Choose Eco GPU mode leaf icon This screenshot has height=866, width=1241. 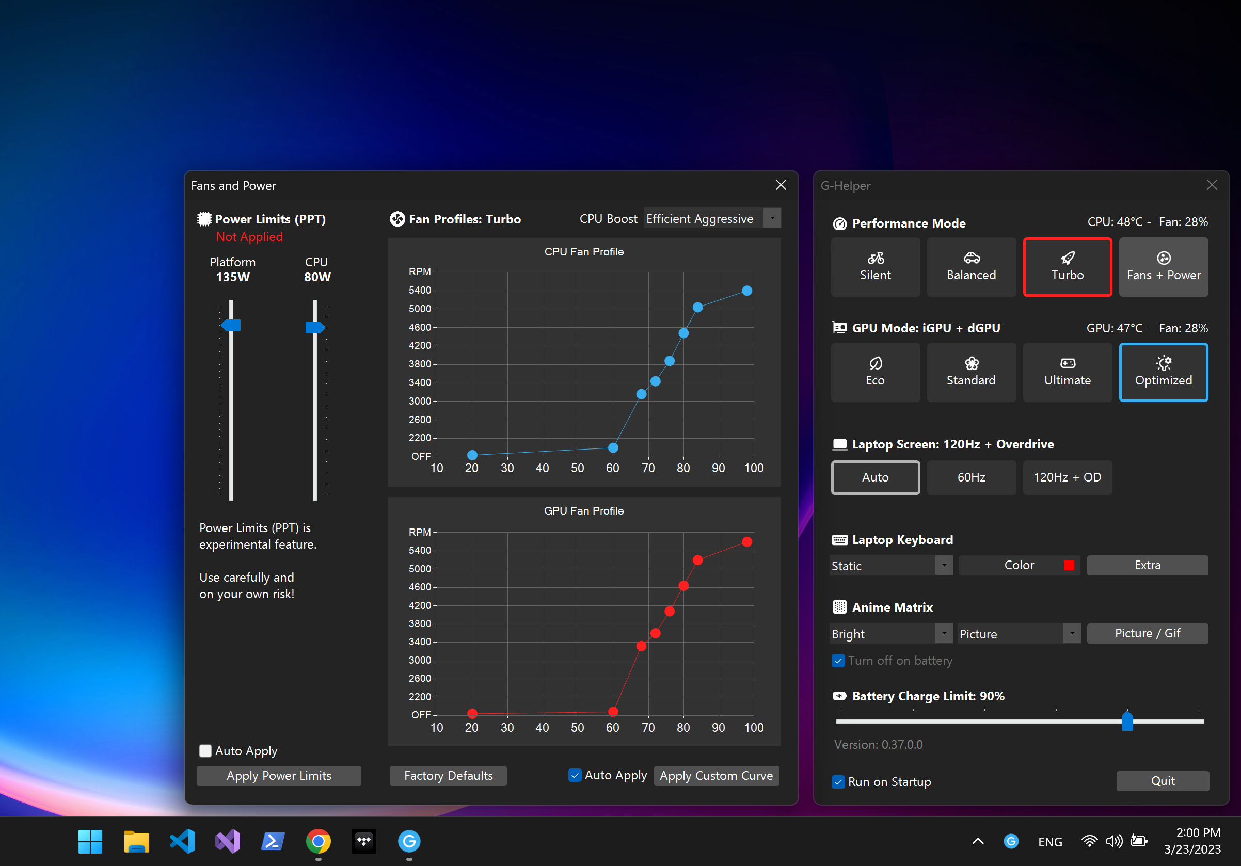875,372
